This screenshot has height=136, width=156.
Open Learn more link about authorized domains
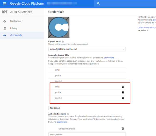click(x=62, y=122)
